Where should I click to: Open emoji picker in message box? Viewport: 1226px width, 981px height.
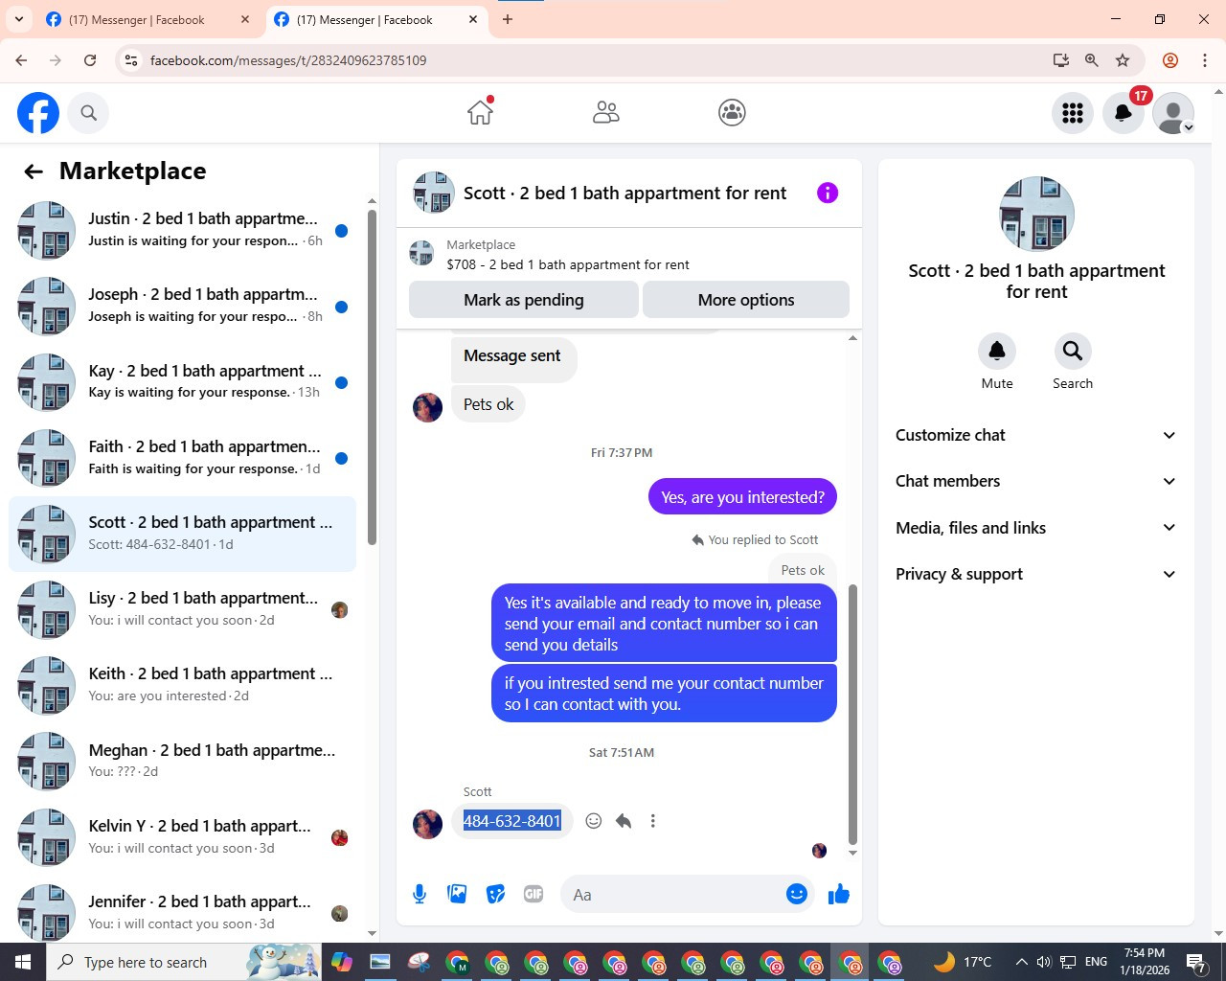click(x=797, y=894)
